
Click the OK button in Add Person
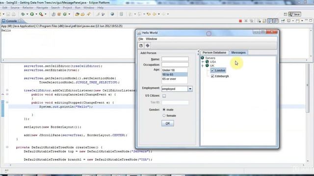click(x=168, y=123)
